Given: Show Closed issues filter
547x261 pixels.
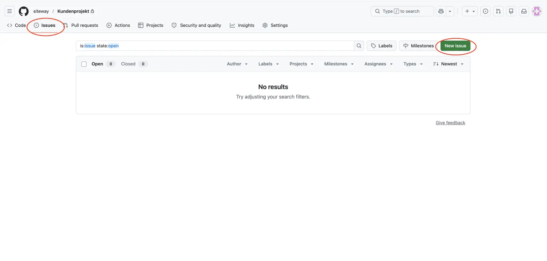Looking at the screenshot, I should [x=134, y=64].
